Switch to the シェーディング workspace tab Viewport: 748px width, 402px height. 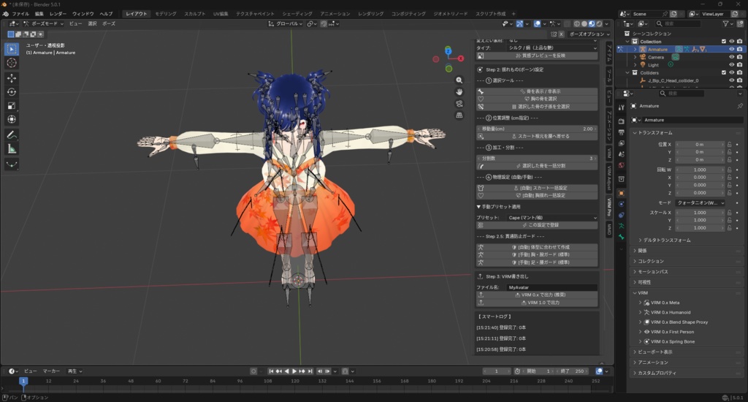297,14
